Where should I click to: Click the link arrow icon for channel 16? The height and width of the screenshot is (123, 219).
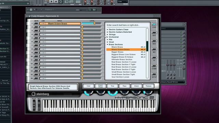42,78
